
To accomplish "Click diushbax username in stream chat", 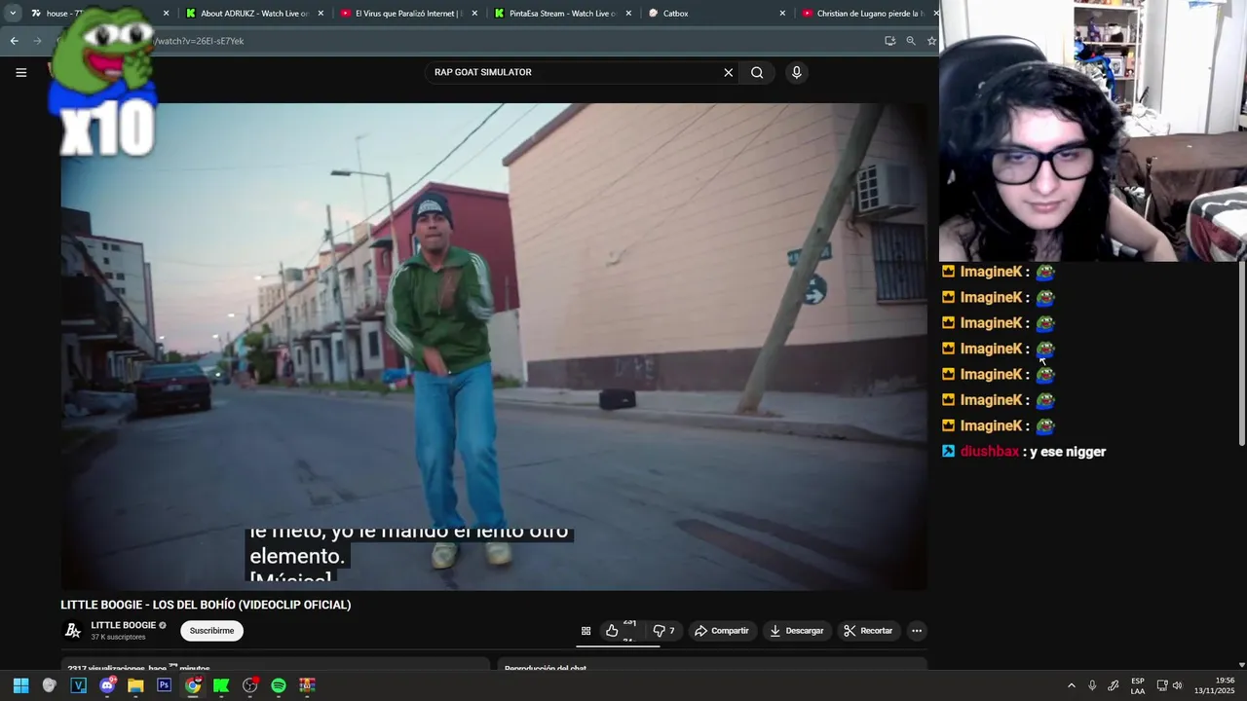I will pyautogui.click(x=990, y=452).
